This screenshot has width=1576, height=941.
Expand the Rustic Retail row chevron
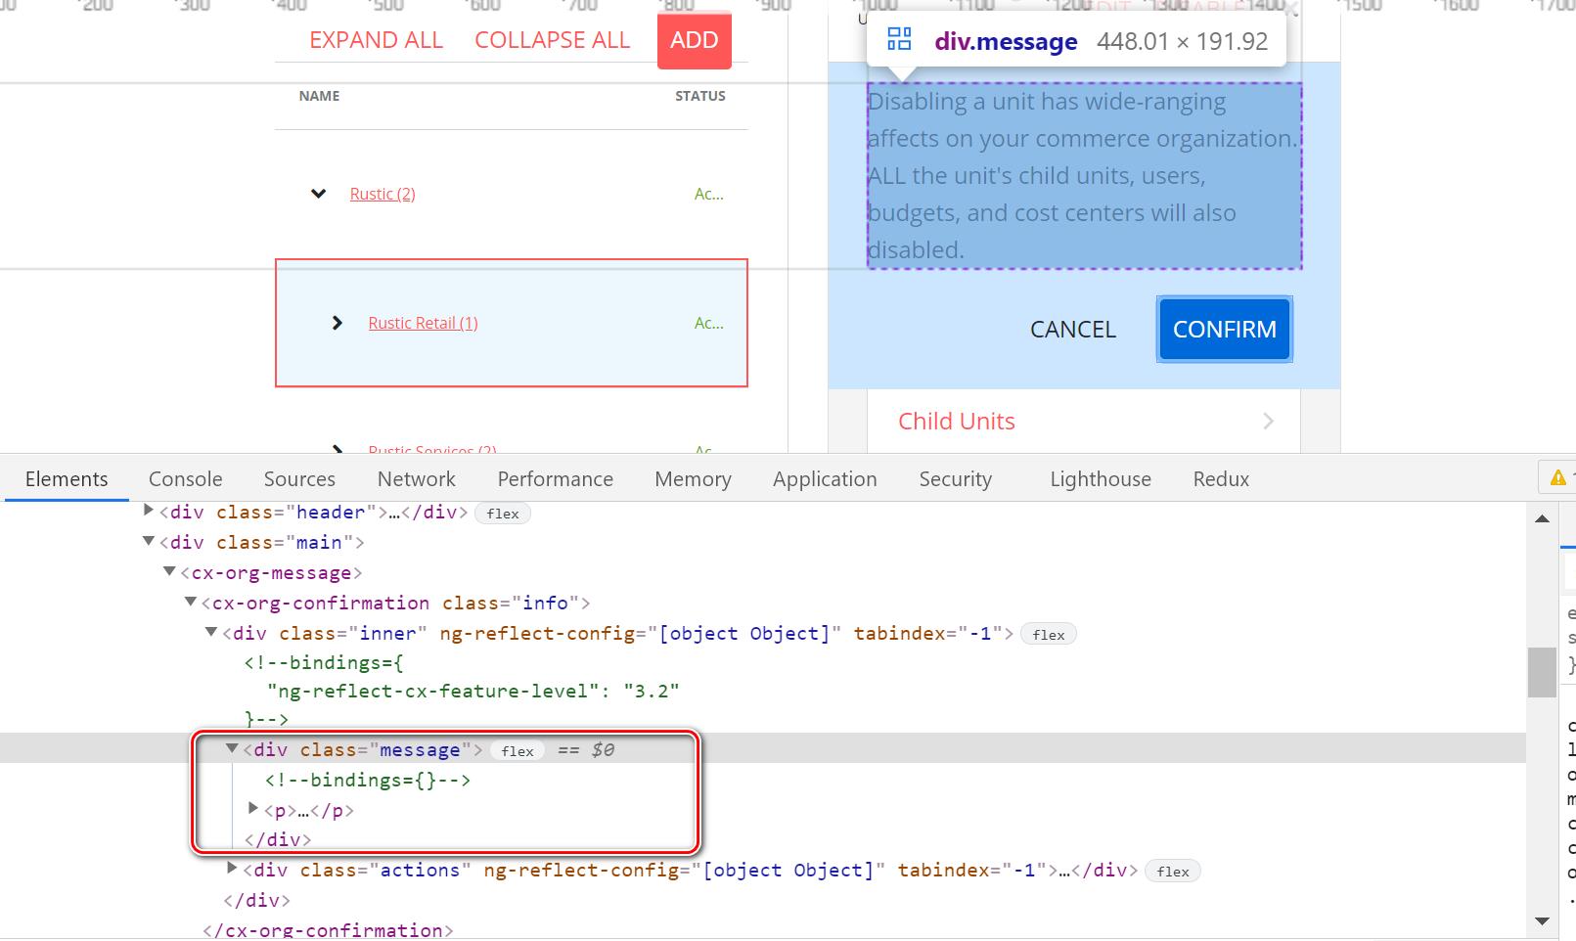click(338, 323)
